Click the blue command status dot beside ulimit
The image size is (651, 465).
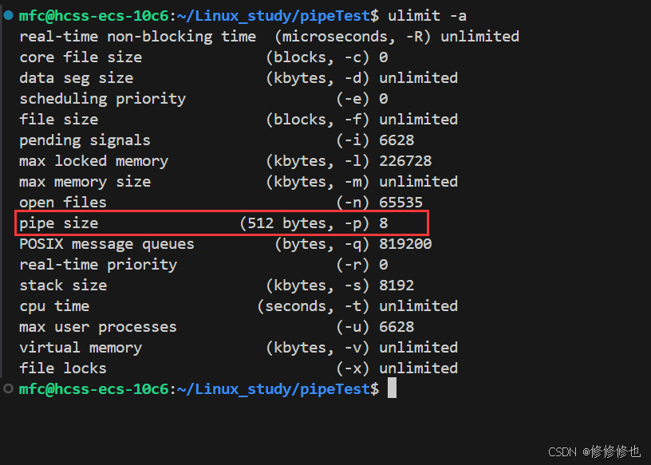(x=8, y=15)
